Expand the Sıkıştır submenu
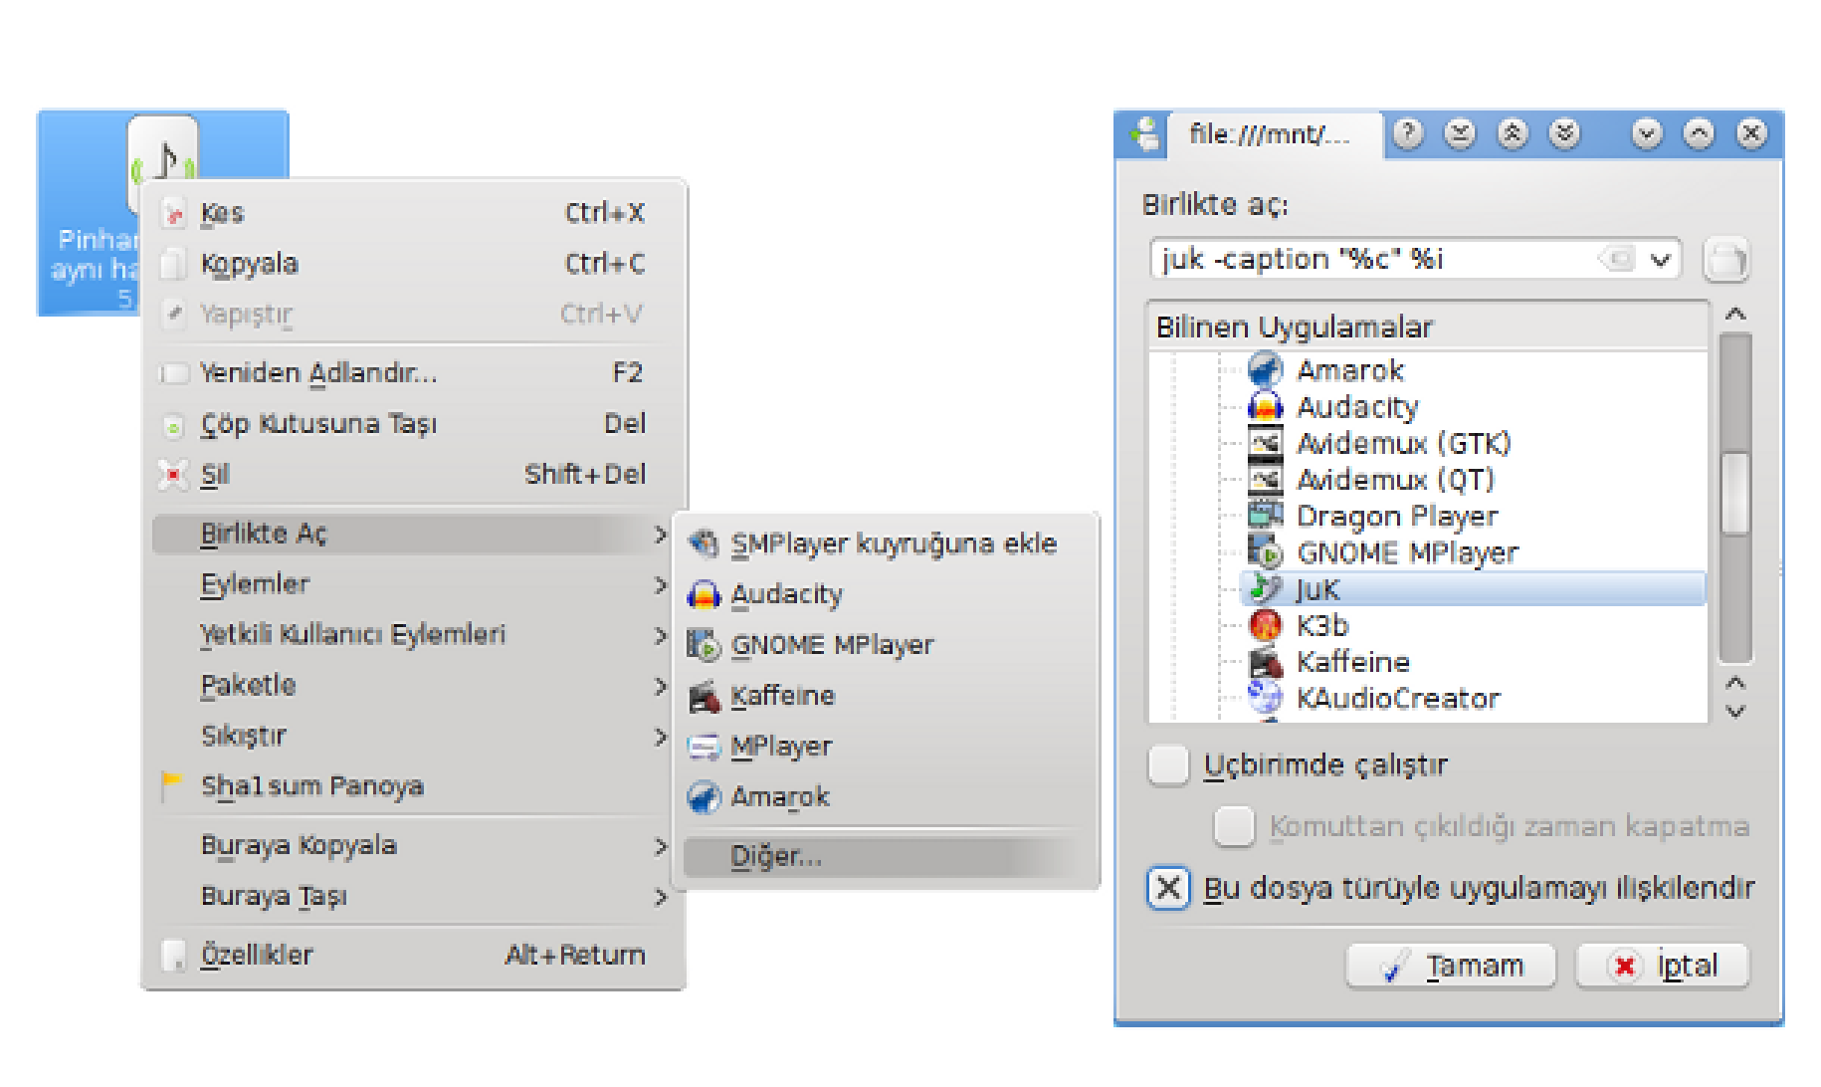Screen dimensions: 1821x1087 [660, 737]
